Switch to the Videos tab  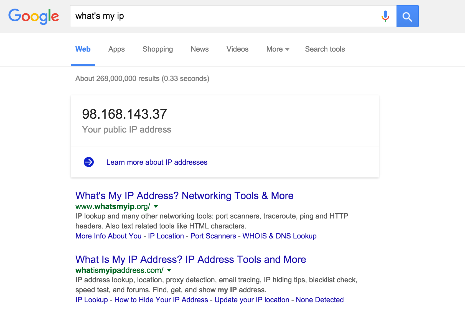(x=237, y=49)
